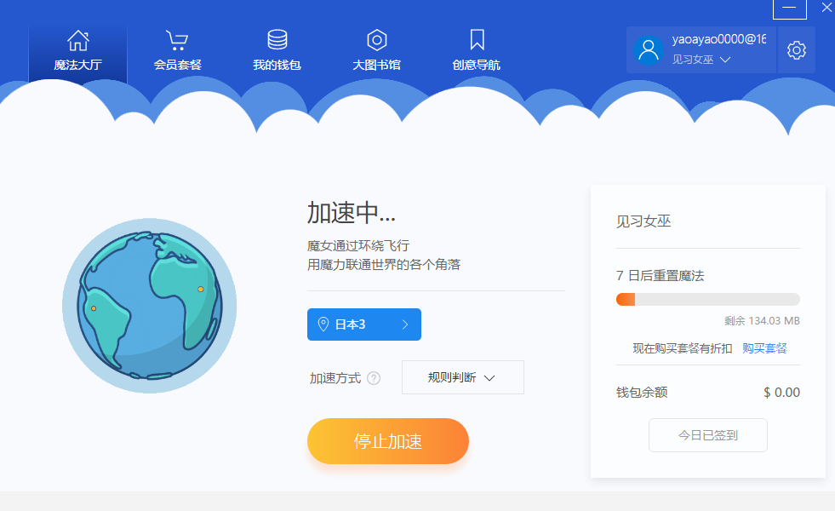Switch to 我的钱包 wallet tab

coord(277,51)
